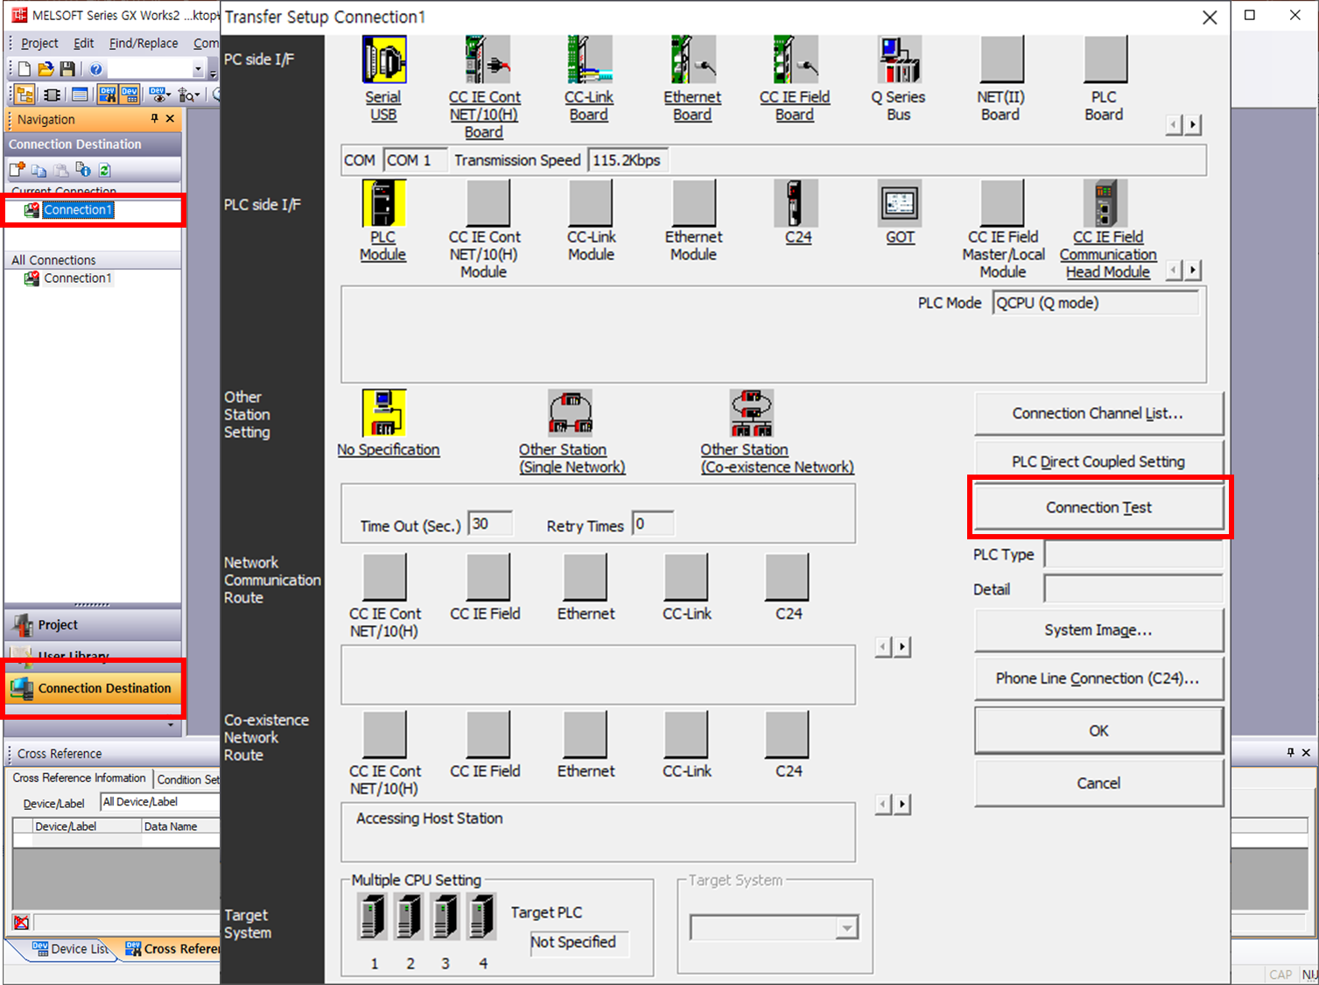Open the Connection Destination navigation pane

(x=93, y=688)
